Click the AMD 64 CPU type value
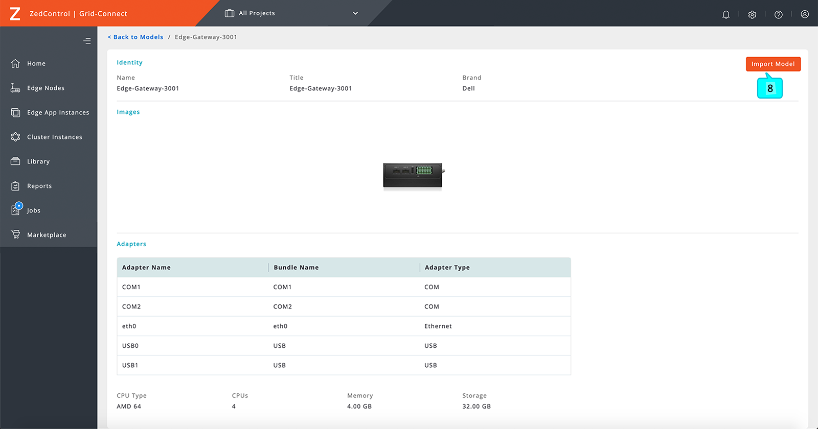818x429 pixels. 129,407
